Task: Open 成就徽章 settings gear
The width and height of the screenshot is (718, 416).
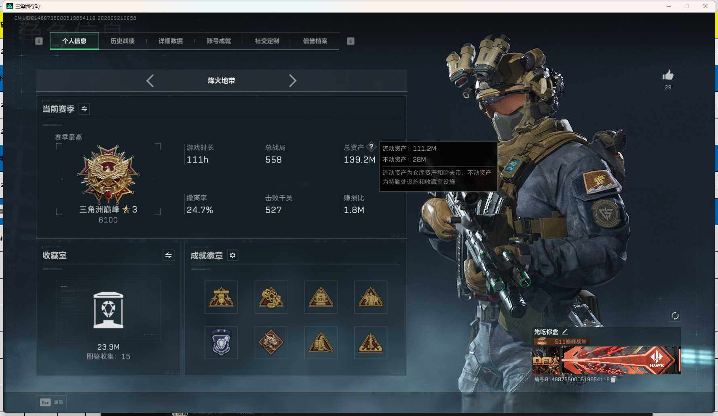Action: 232,255
